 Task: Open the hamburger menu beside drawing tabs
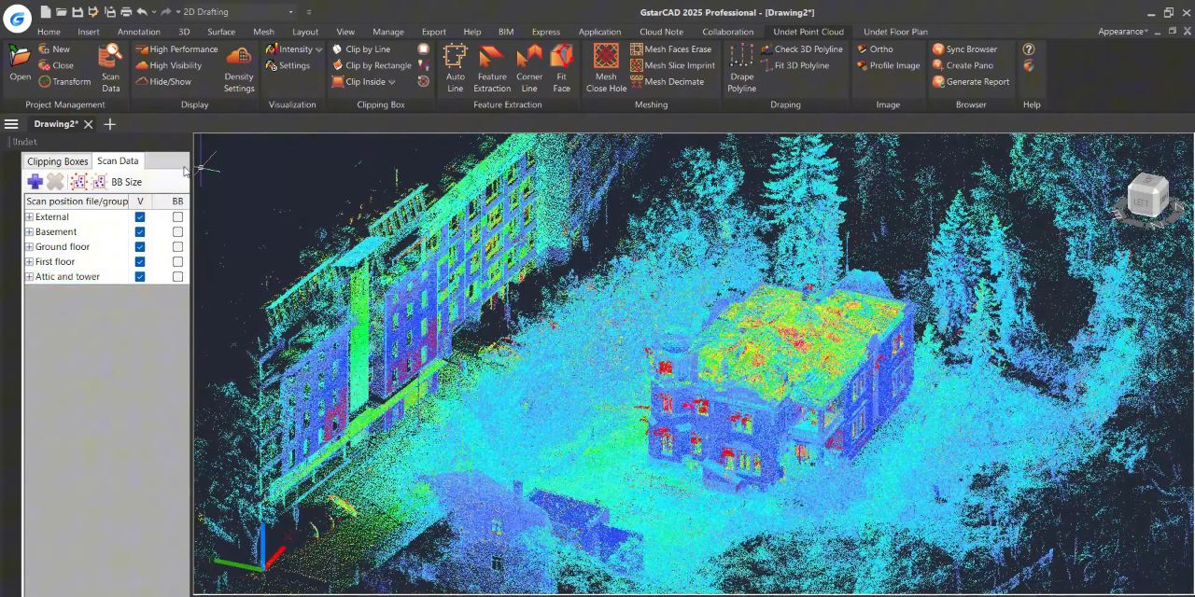click(x=11, y=124)
